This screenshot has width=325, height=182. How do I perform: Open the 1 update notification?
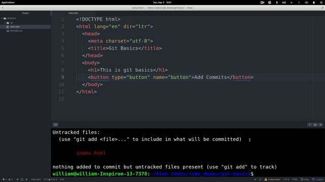[x=318, y=179]
